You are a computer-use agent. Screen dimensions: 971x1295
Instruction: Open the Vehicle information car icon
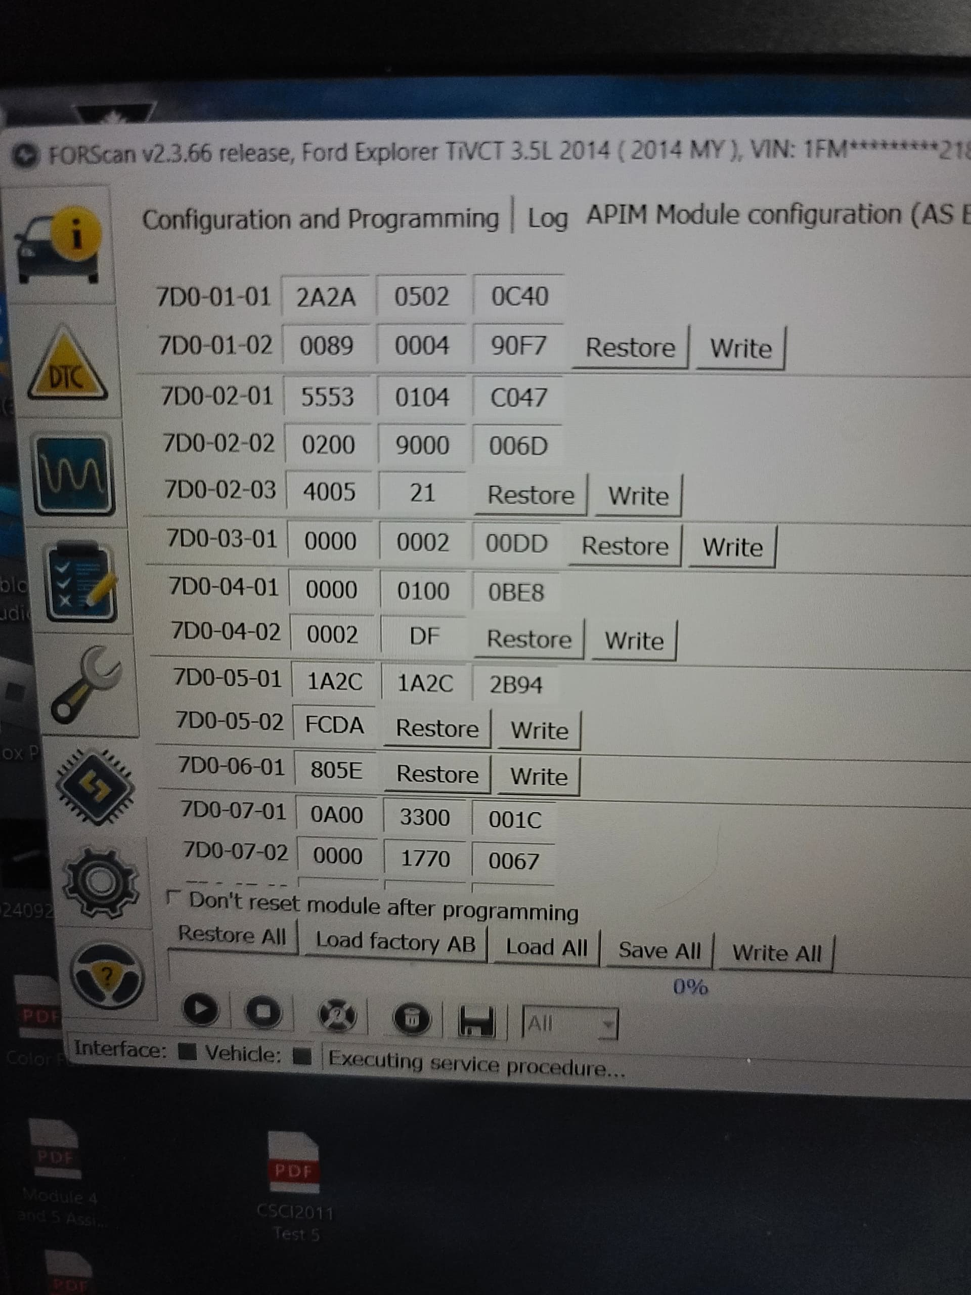coord(59,245)
